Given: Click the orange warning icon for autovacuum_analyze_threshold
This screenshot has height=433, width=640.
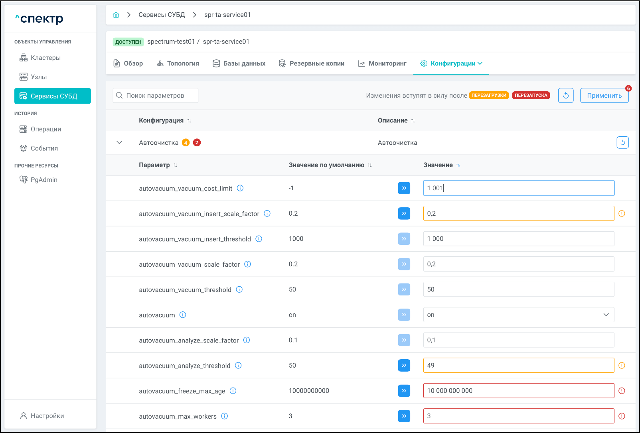Looking at the screenshot, I should (622, 366).
